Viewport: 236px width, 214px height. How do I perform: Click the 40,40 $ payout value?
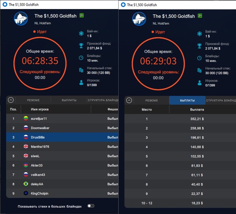(x=197, y=184)
